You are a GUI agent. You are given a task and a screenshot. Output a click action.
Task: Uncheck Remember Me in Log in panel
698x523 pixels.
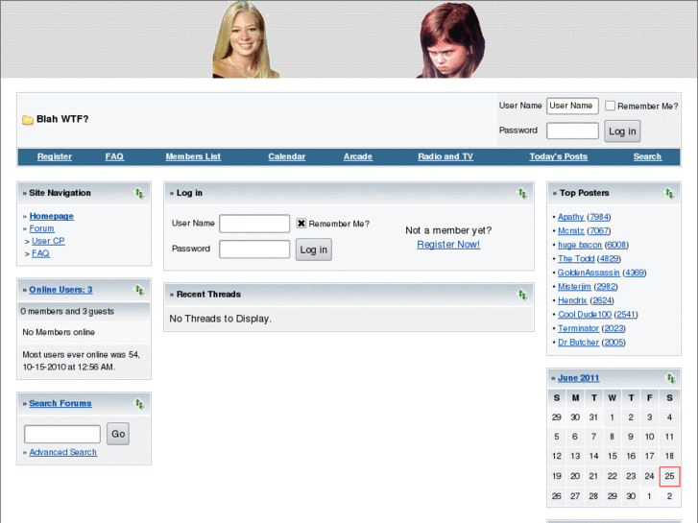[x=301, y=224]
